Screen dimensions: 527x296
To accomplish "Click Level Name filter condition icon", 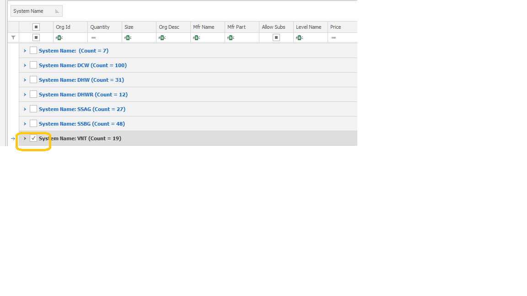I will [299, 37].
